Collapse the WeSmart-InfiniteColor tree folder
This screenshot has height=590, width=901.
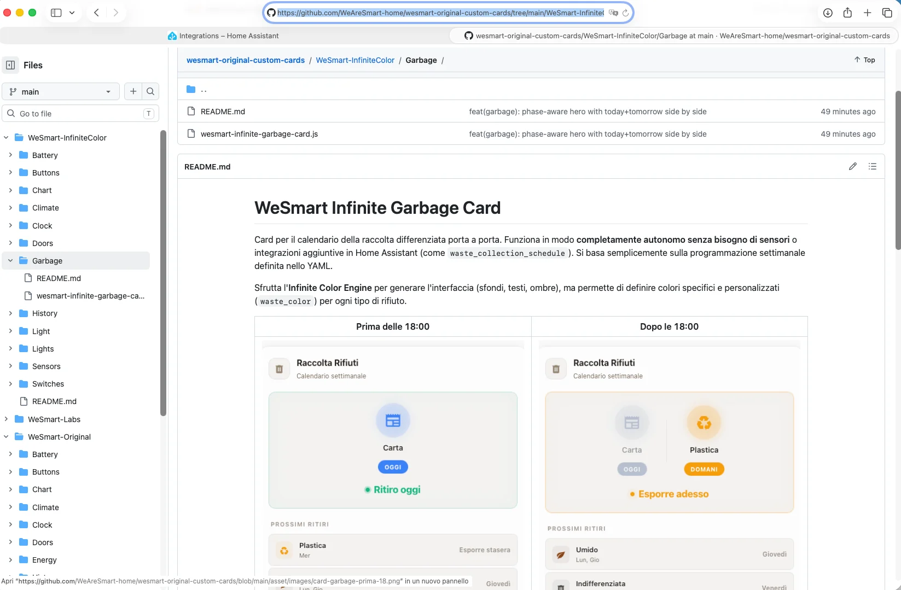6,138
